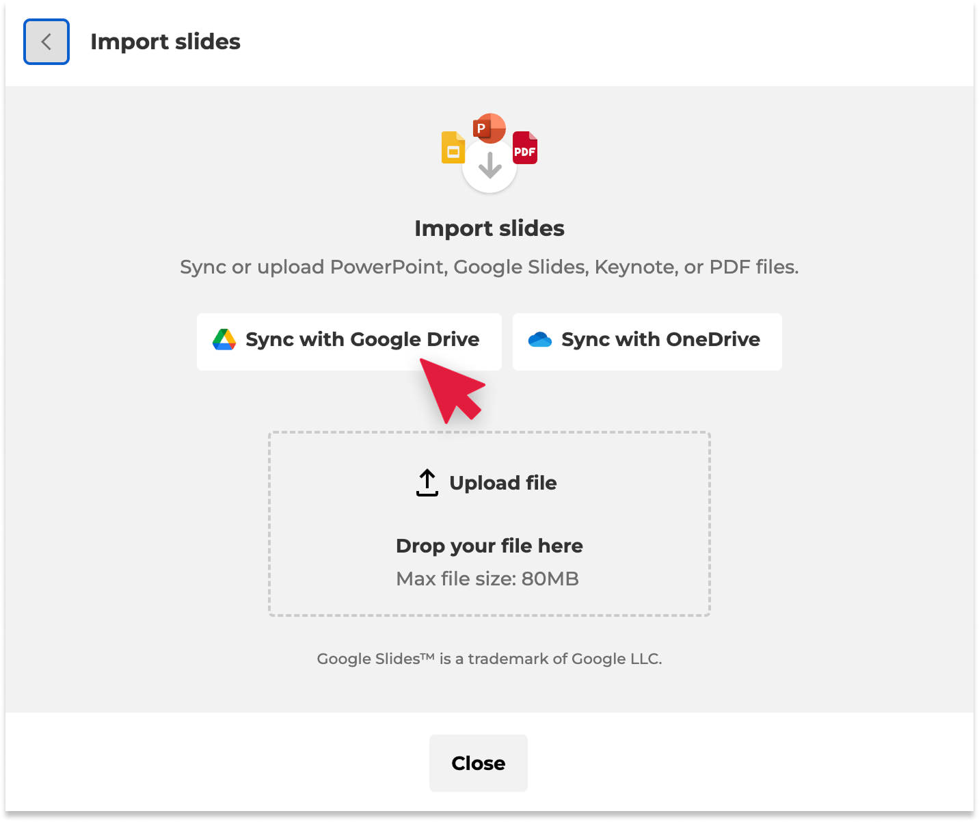Select Sync with OneDrive

(x=647, y=342)
